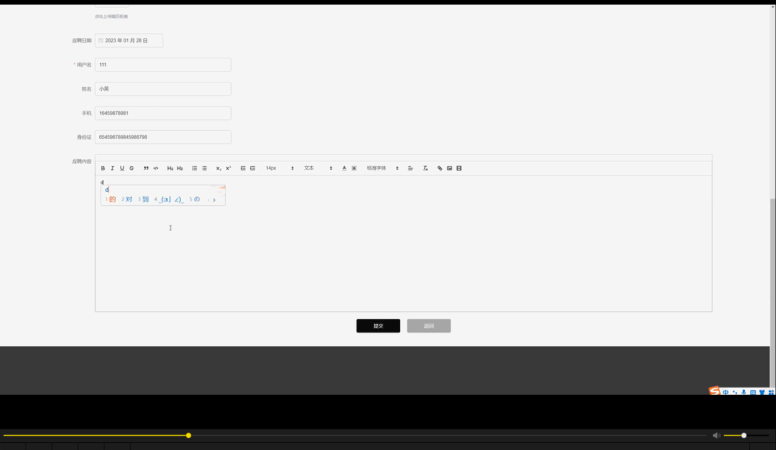Adjust the video volume slider knob
Image resolution: width=776 pixels, height=450 pixels.
(x=744, y=435)
